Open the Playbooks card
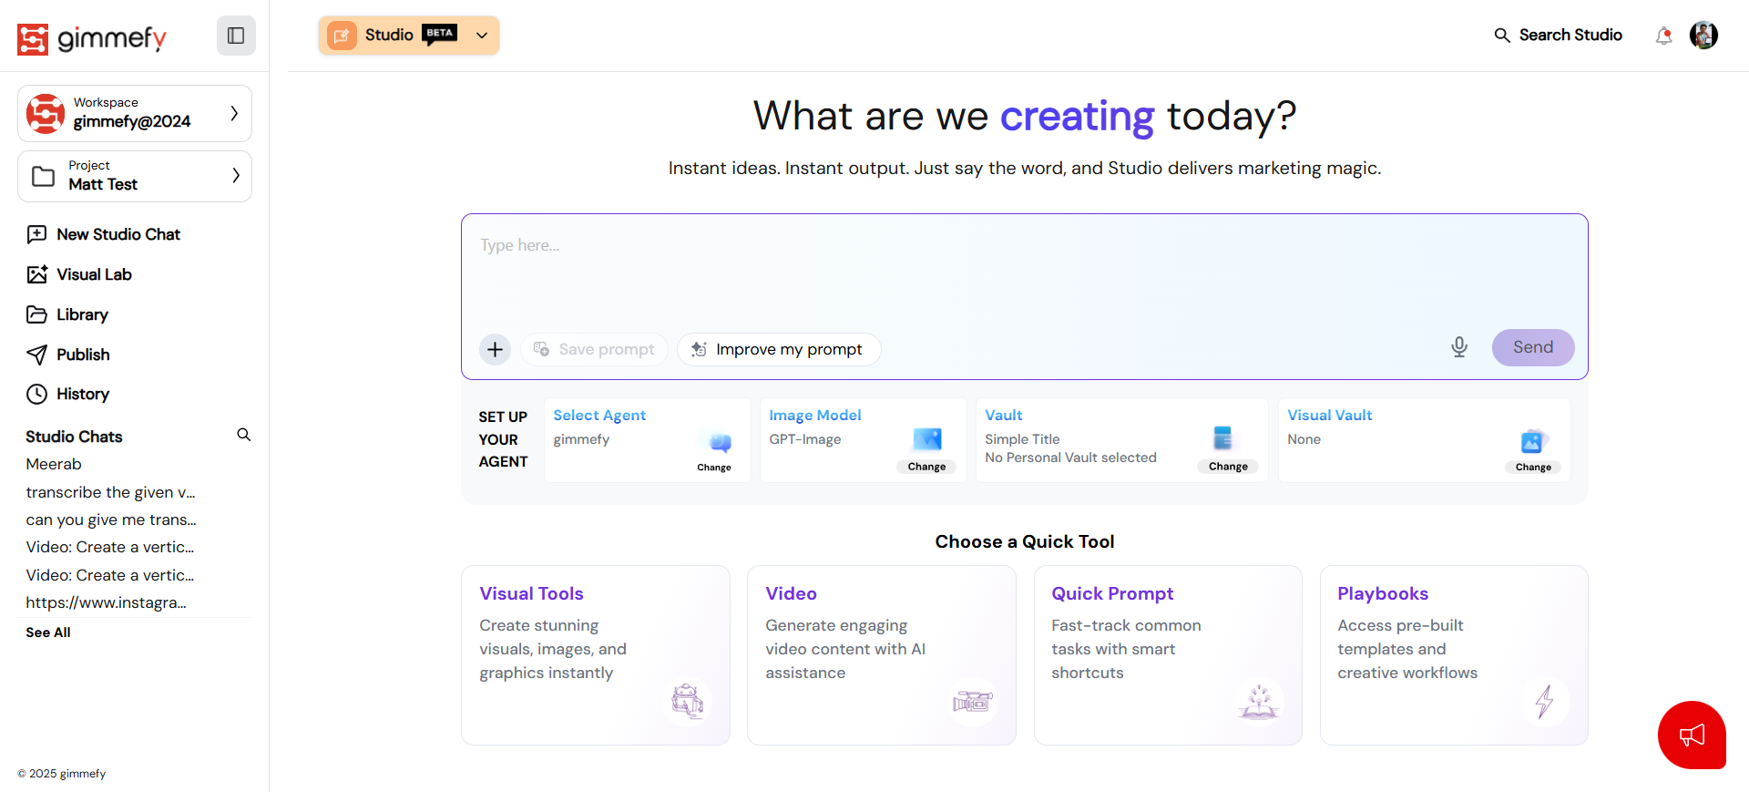This screenshot has width=1749, height=792. pos(1454,655)
